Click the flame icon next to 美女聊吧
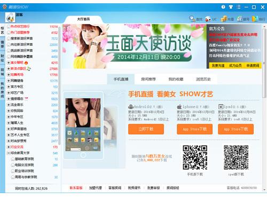Viewport: 267px width, 200px height. (x=26, y=62)
